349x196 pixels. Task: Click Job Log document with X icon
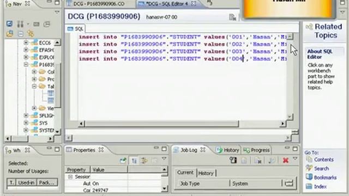tap(258, 160)
